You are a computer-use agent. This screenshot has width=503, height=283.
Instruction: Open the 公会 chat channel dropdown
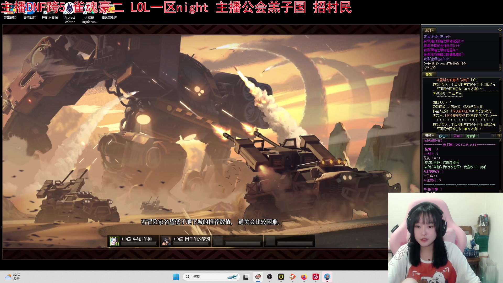458,136
